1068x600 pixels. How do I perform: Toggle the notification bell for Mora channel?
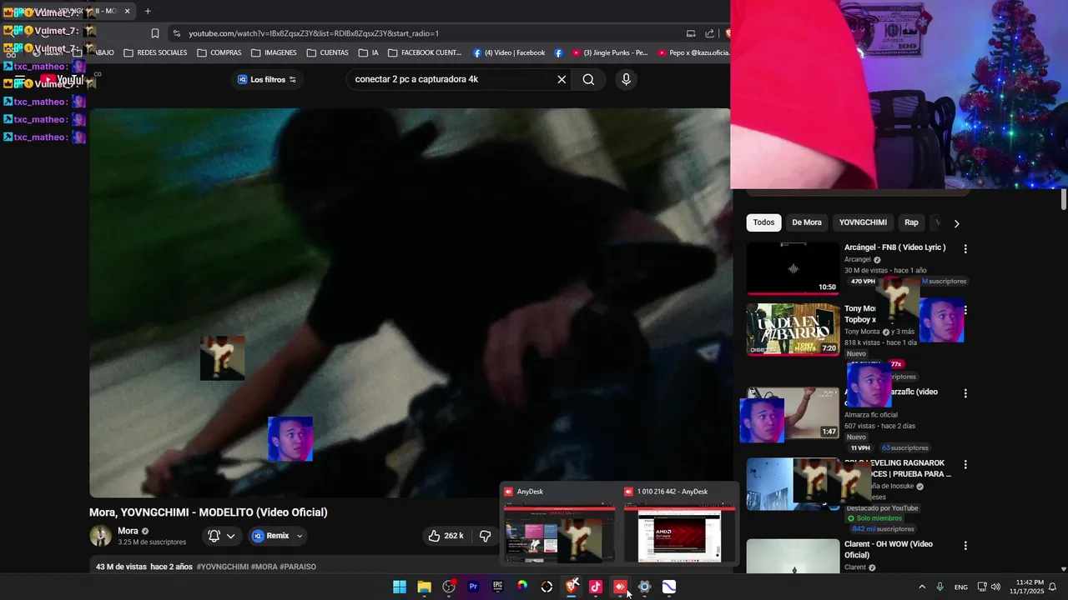214,536
